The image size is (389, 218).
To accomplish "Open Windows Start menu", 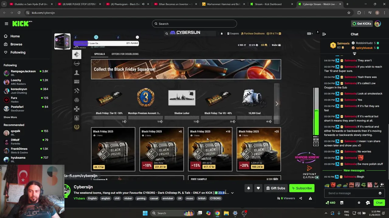I will click(145, 213).
